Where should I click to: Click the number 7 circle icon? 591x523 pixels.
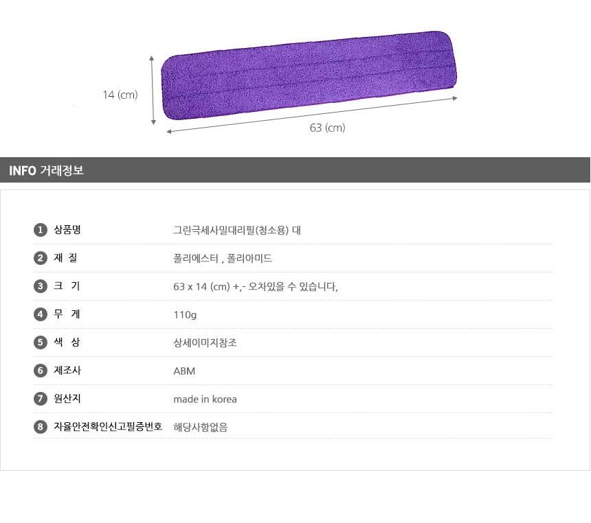pyautogui.click(x=40, y=399)
